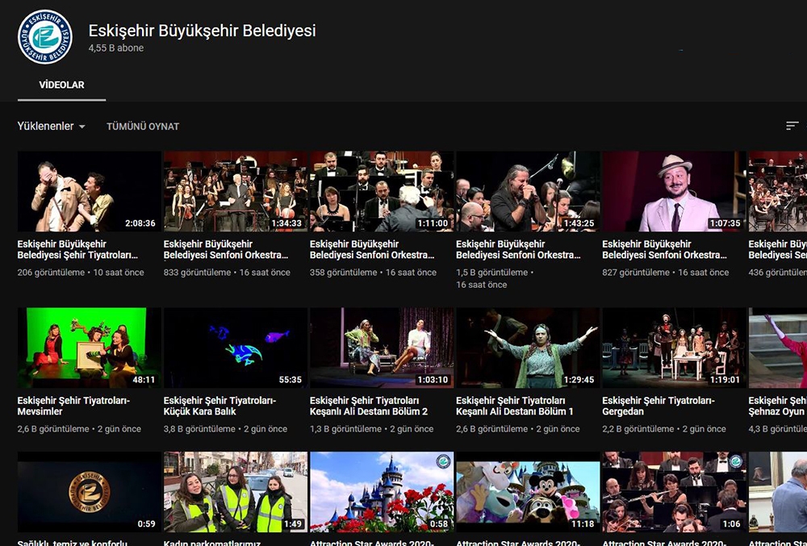The image size is (807, 546).
Task: Open the Şehir Tiyatroları title with 206 views
Action: [x=77, y=249]
